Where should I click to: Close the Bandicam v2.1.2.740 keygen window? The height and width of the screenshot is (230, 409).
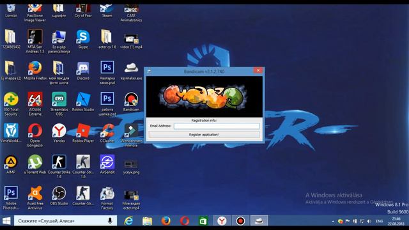coord(258,70)
